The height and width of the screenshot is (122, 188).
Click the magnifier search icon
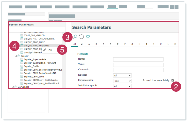pyautogui.click(x=75, y=37)
